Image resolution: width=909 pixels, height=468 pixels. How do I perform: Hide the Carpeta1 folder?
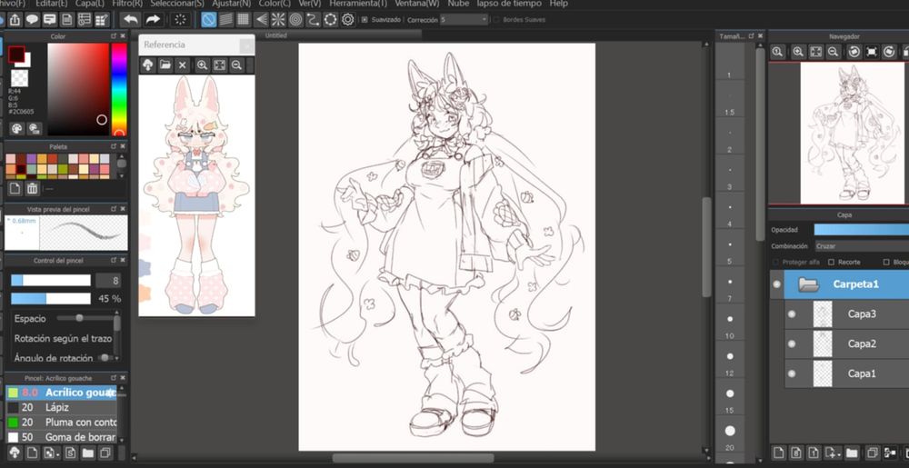pyautogui.click(x=777, y=284)
